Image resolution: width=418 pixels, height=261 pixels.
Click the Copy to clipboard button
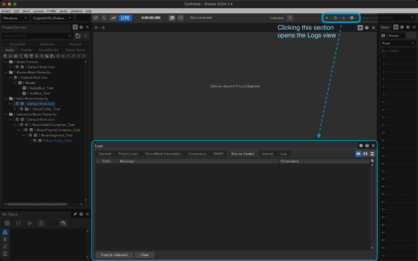pyautogui.click(x=114, y=255)
